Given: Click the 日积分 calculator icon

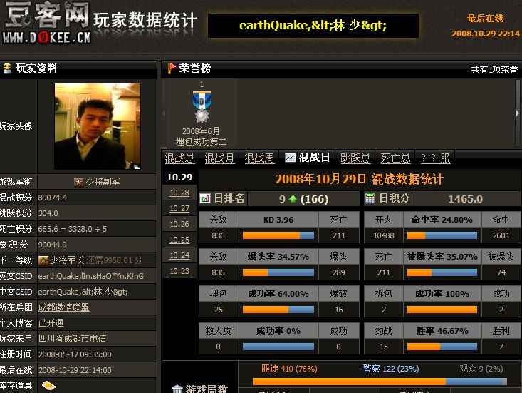Looking at the screenshot, I should [x=370, y=198].
